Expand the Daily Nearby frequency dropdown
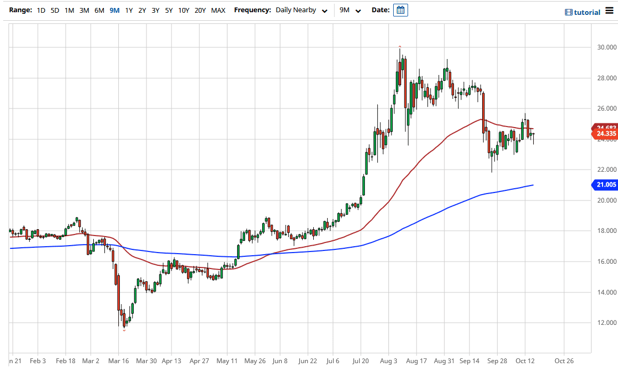This screenshot has height=369, width=618. tap(302, 10)
